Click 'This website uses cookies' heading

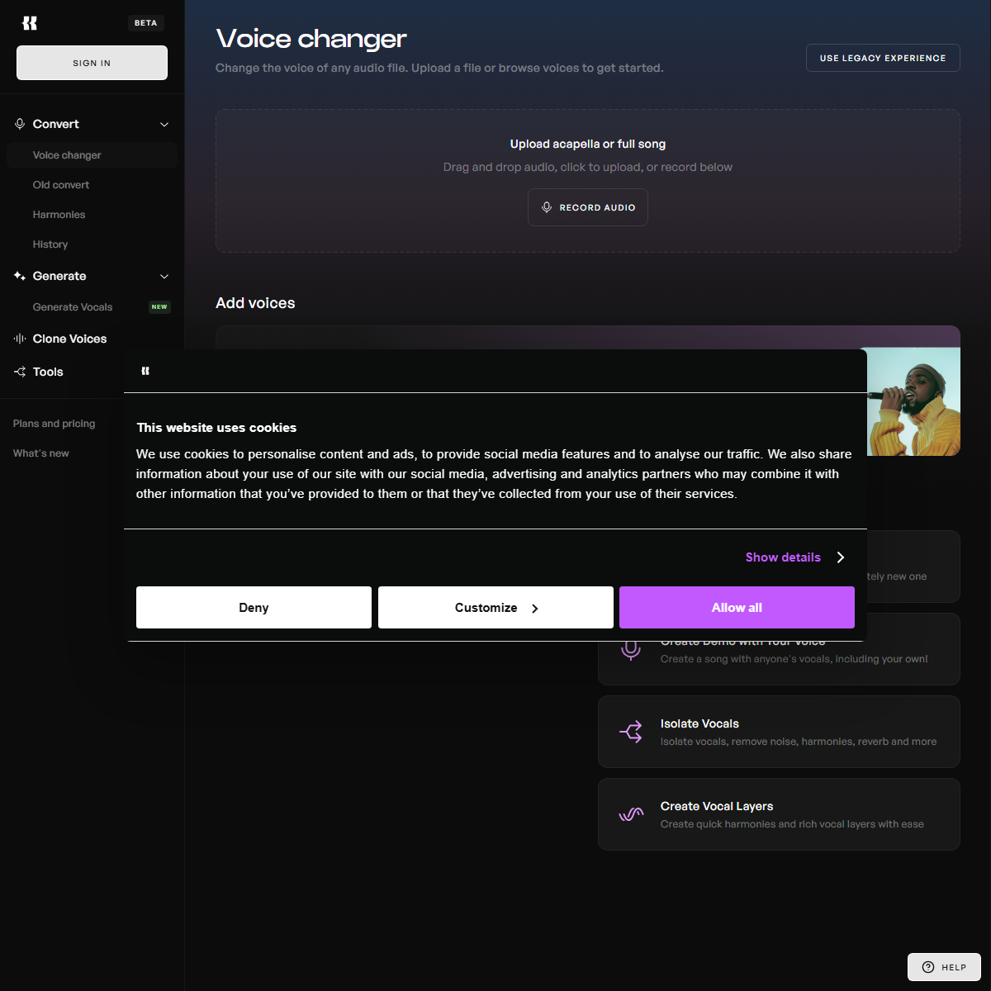pos(216,428)
